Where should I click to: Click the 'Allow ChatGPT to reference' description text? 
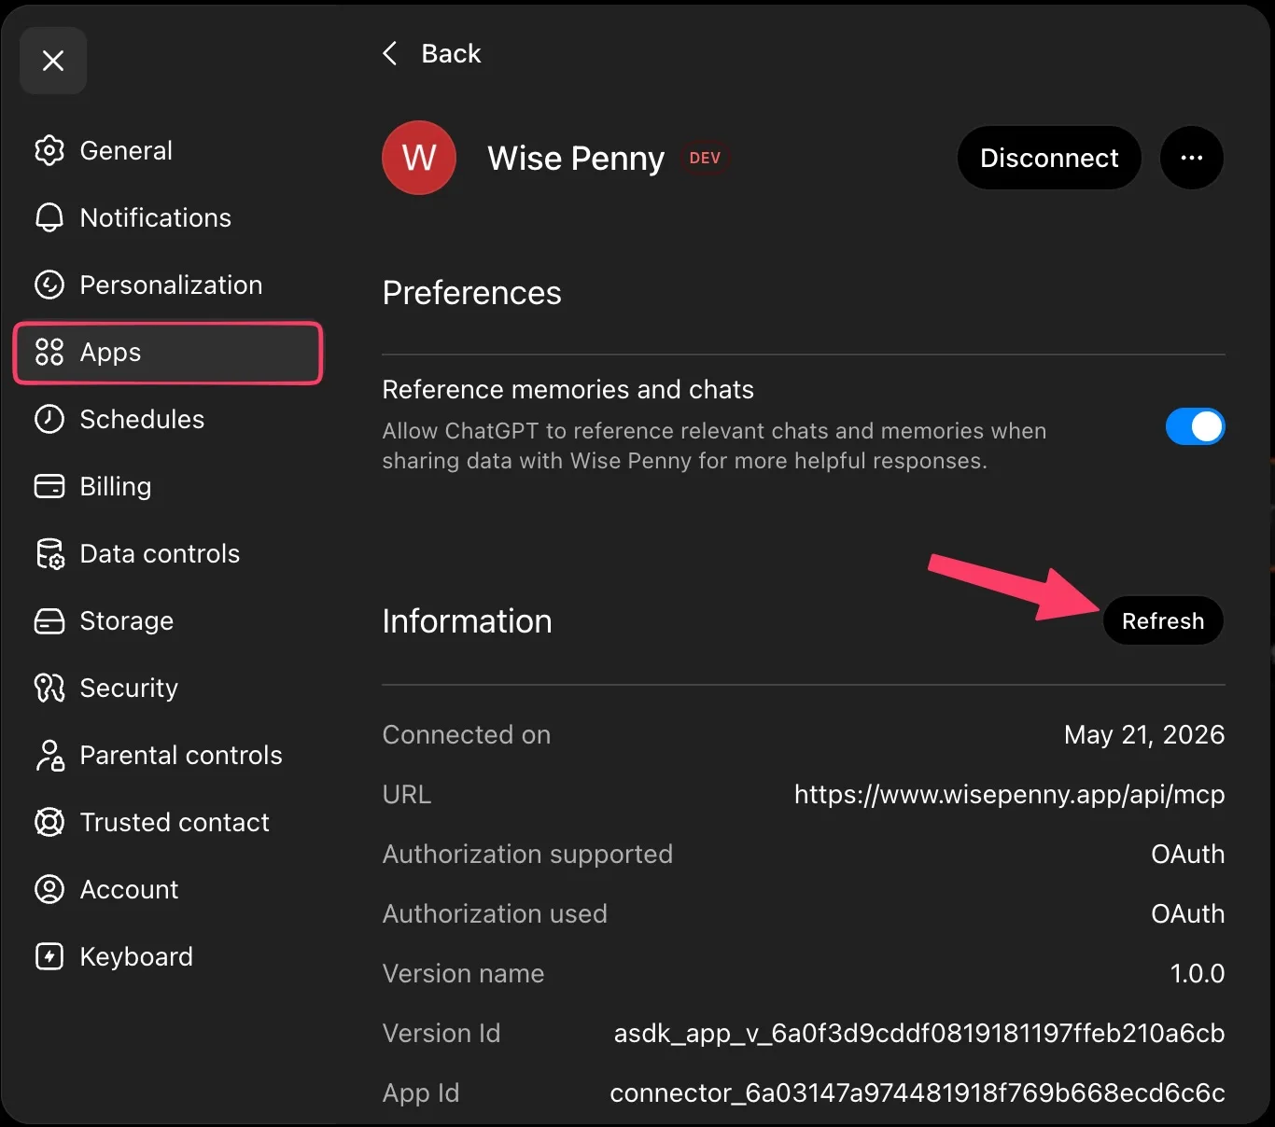(x=714, y=445)
